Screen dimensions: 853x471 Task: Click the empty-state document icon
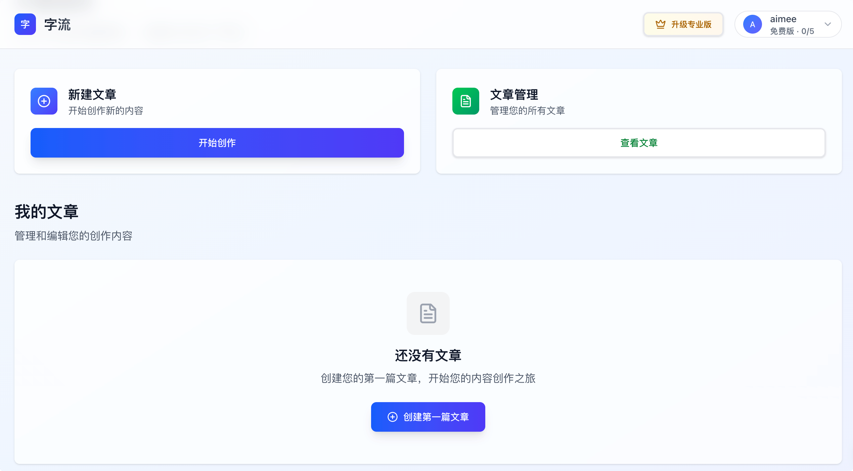click(x=428, y=313)
